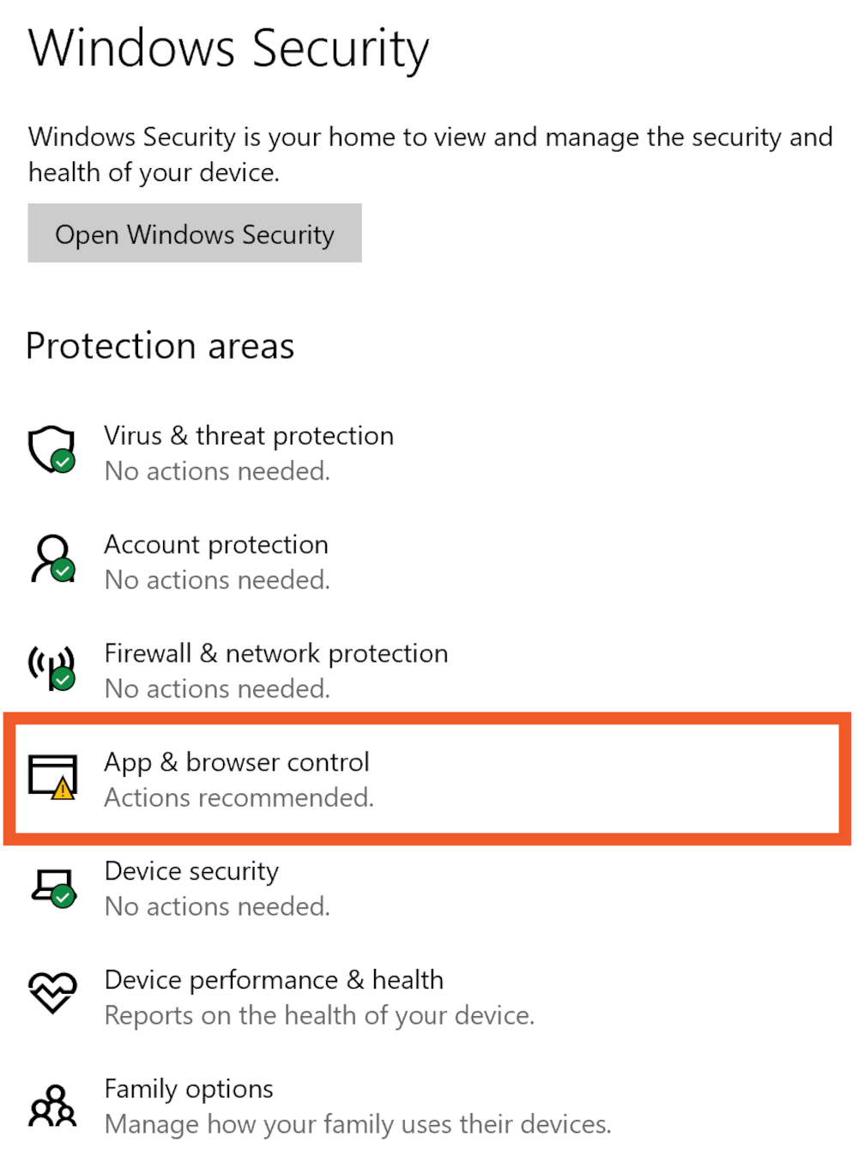
Task: Click "Manage how your family uses their devices."
Action: 358,1124
